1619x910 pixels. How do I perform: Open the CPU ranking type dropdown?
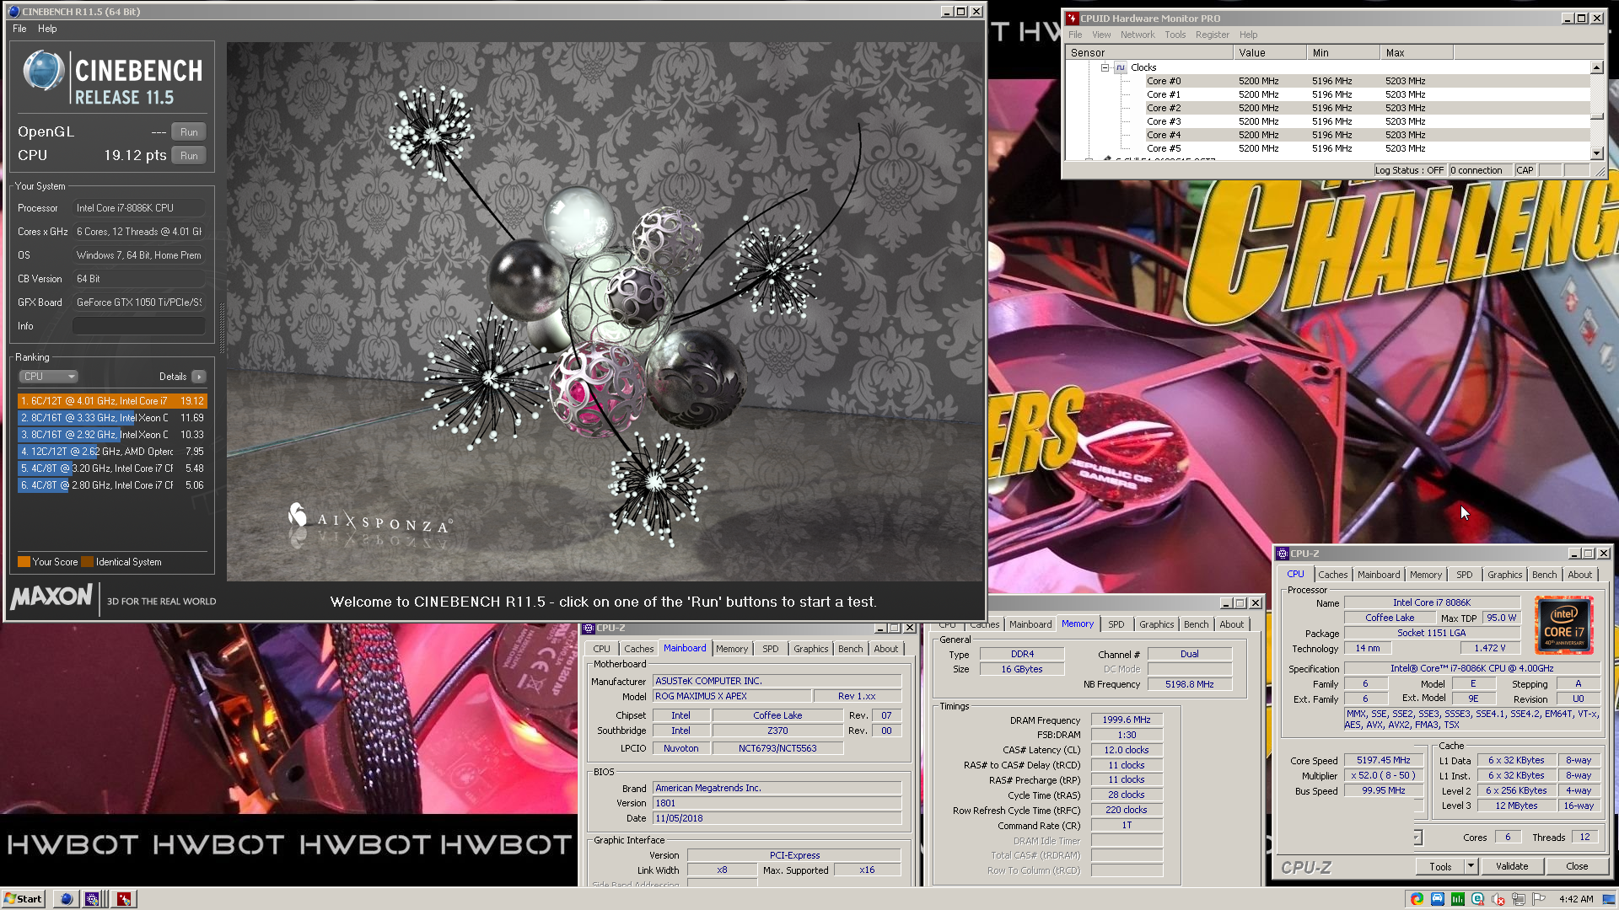[49, 377]
